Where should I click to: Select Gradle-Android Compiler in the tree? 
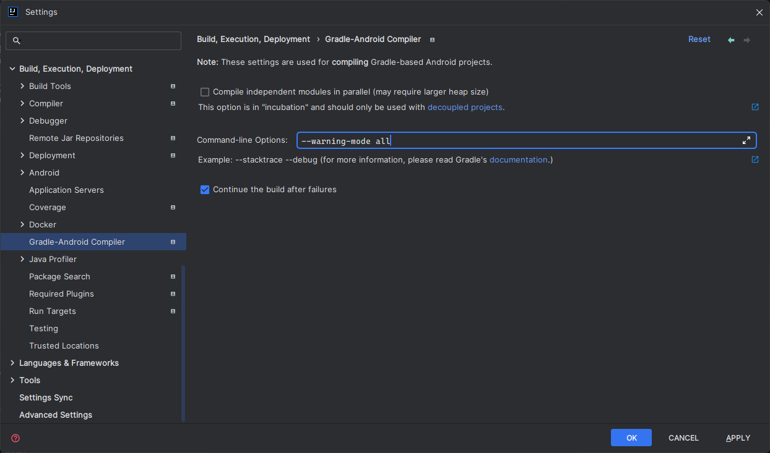tap(93, 242)
